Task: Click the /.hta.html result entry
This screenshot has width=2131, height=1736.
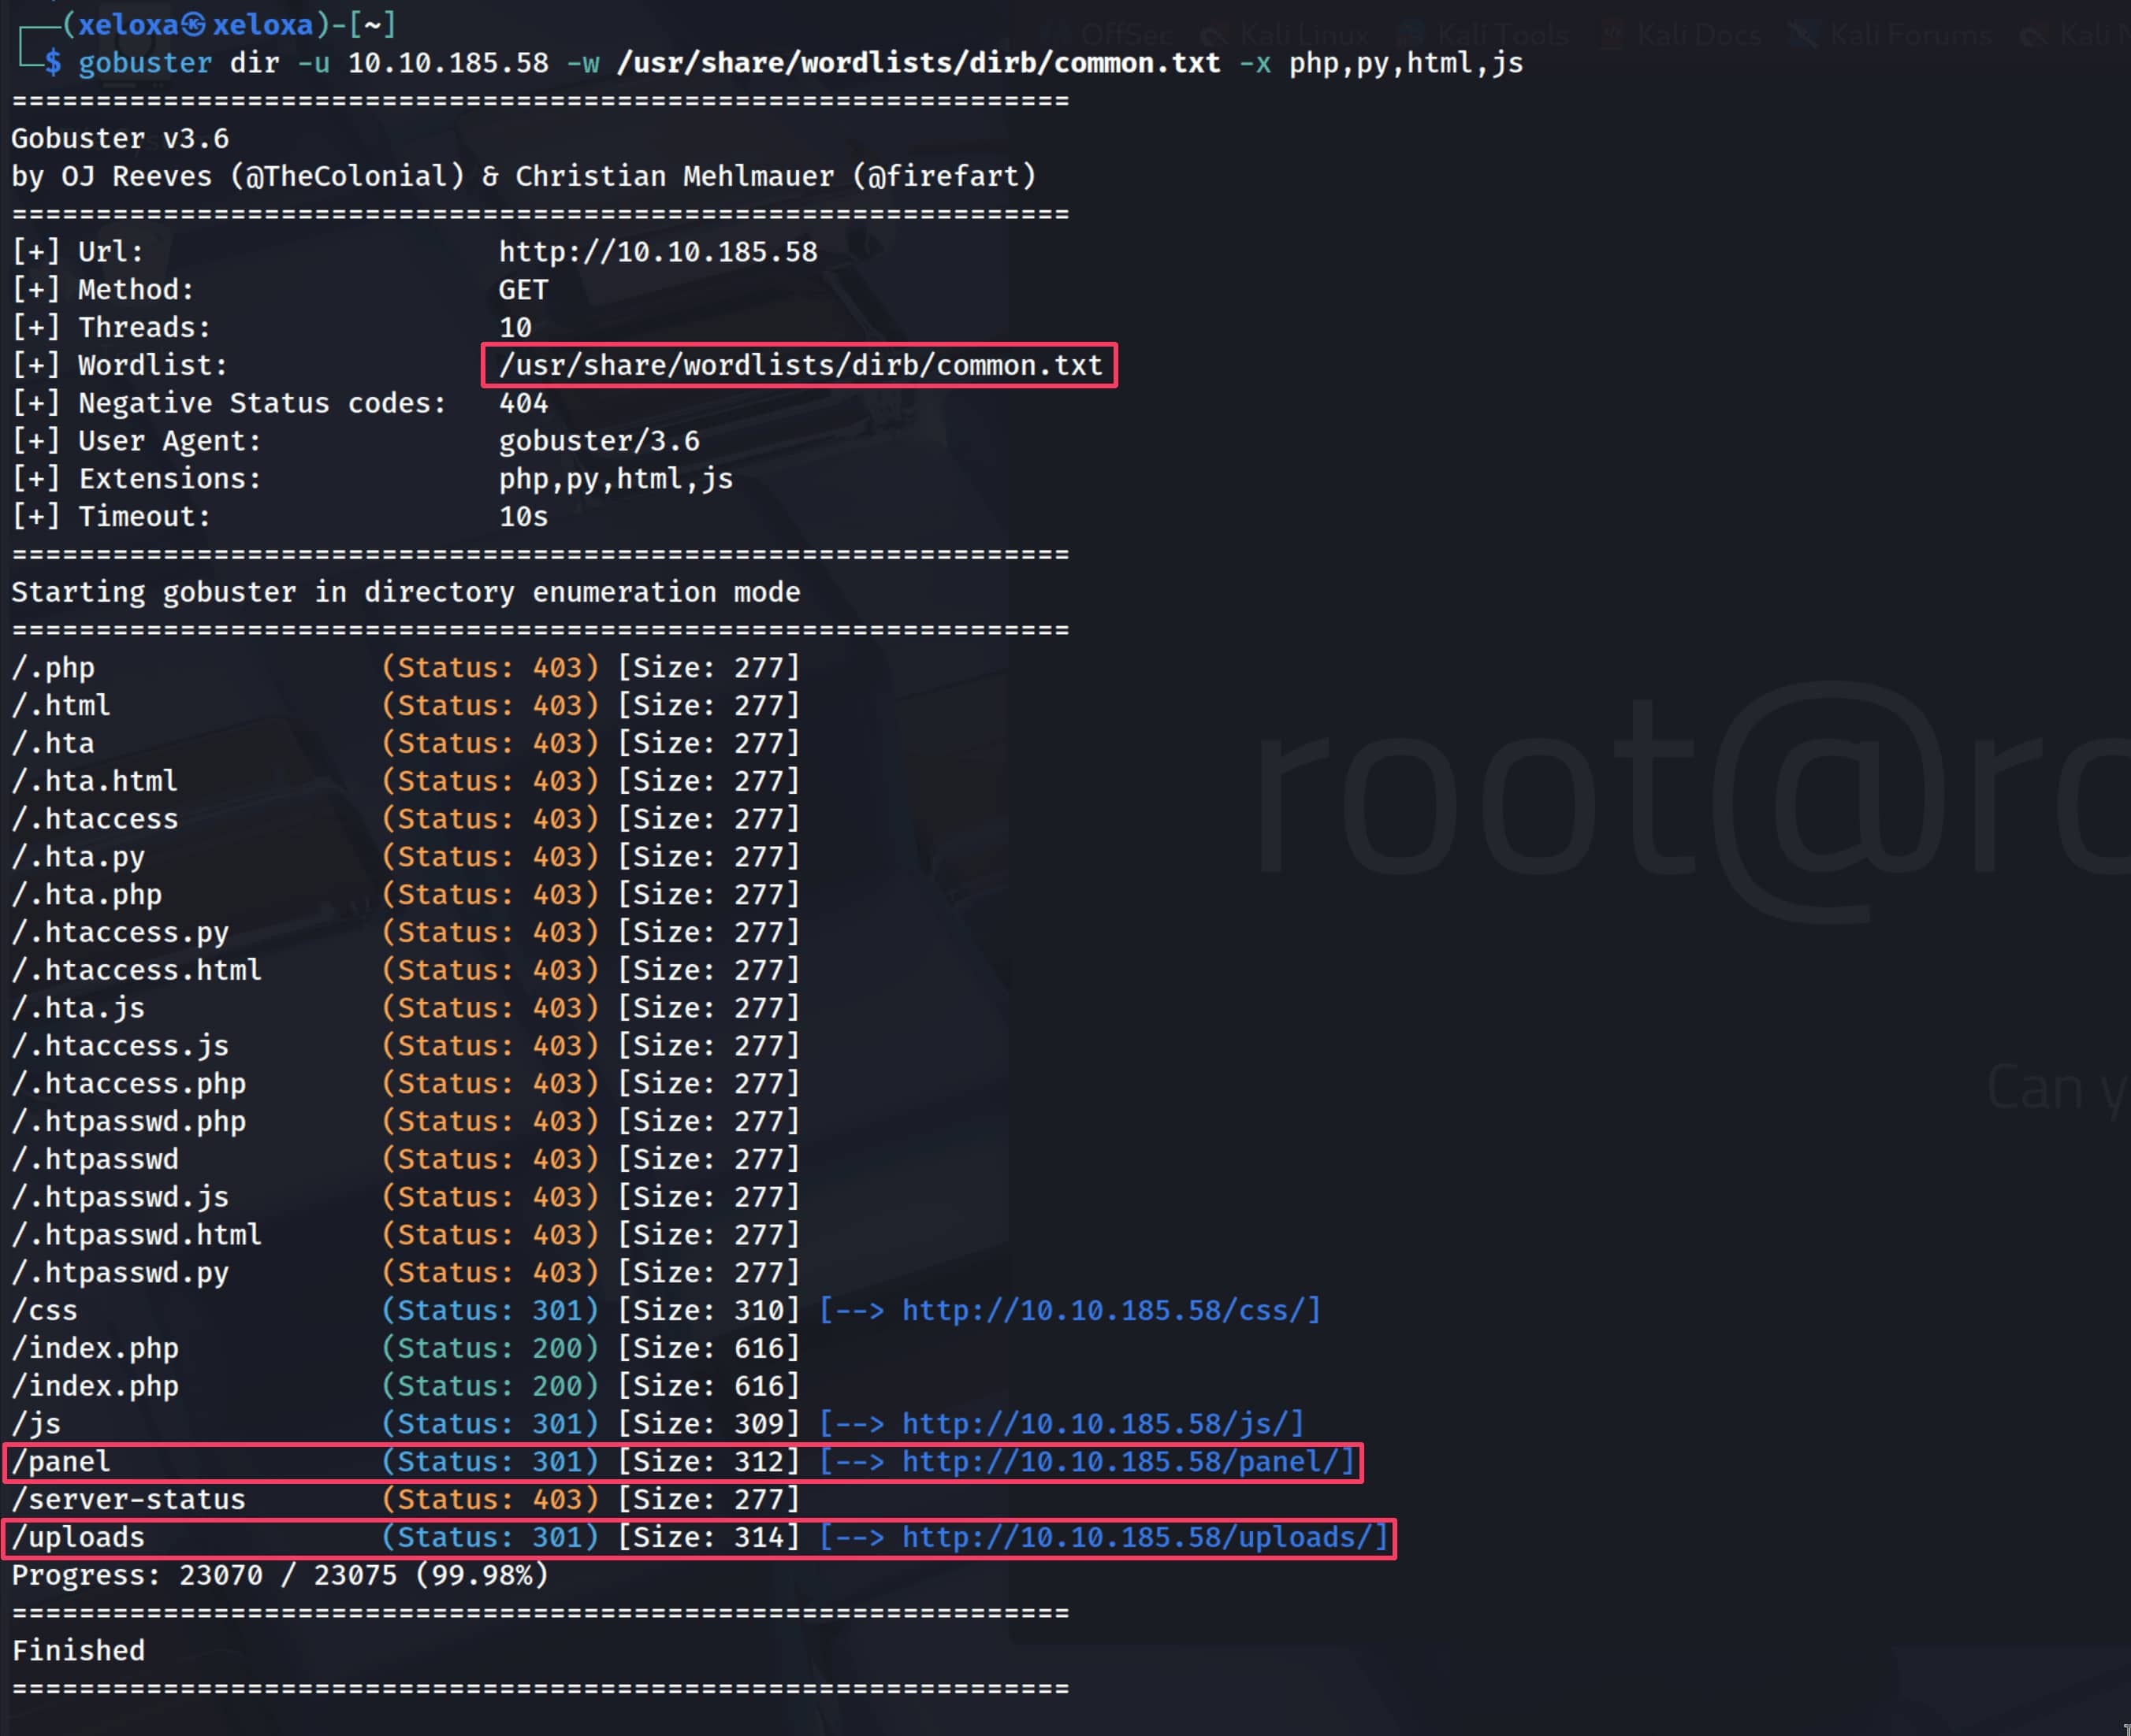Action: click(95, 781)
